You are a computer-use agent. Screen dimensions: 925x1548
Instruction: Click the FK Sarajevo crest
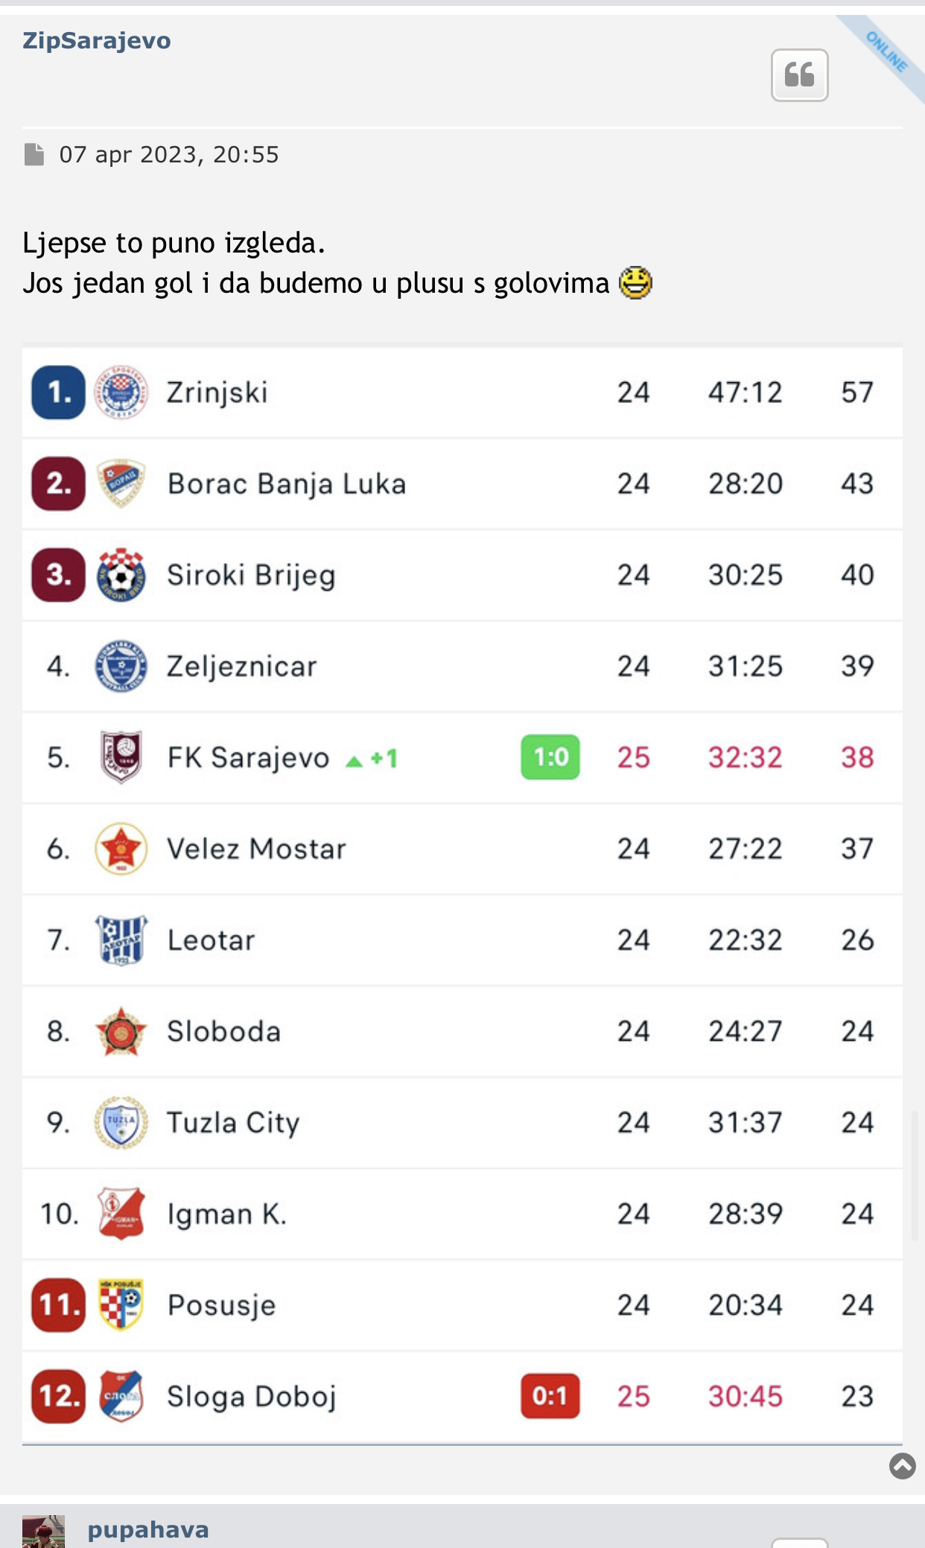pyautogui.click(x=121, y=758)
